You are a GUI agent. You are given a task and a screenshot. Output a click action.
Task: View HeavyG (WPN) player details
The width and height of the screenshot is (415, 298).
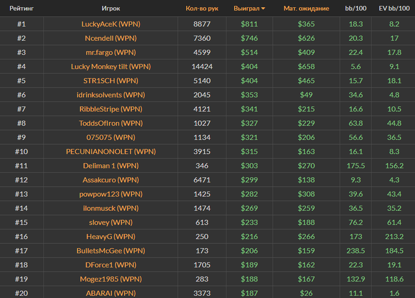pyautogui.click(x=111, y=236)
